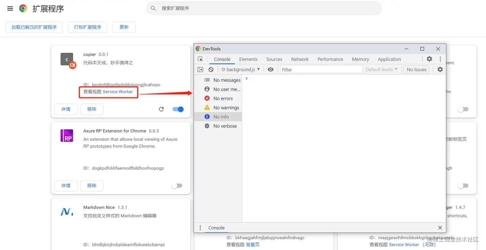Open 详情 for Axure RP Extension
The height and width of the screenshot is (250, 486).
coord(66,186)
